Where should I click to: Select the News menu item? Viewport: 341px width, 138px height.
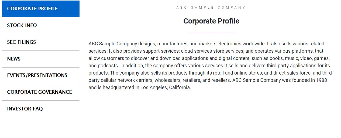coord(14,59)
